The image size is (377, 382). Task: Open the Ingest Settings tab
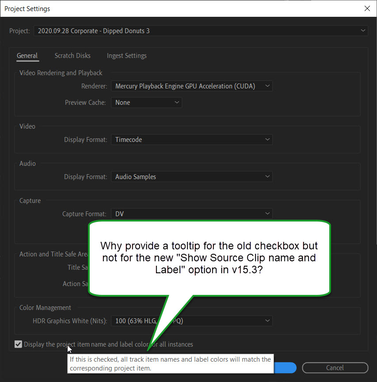tap(127, 56)
